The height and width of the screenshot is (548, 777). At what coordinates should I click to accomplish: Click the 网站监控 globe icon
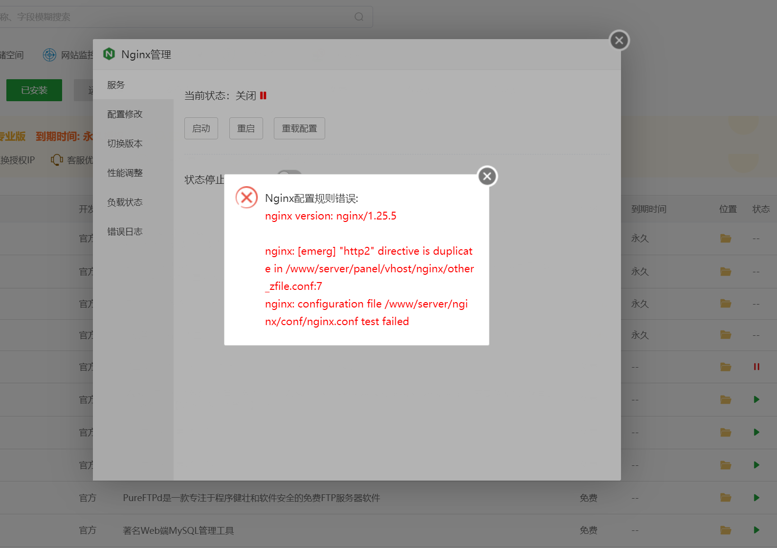(49, 55)
